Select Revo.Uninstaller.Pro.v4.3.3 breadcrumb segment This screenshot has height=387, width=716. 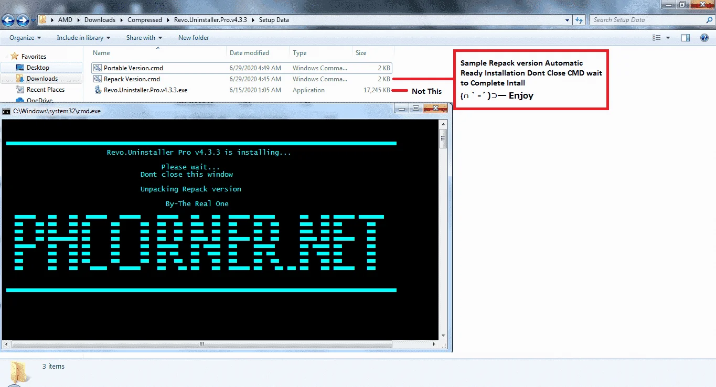click(x=211, y=20)
